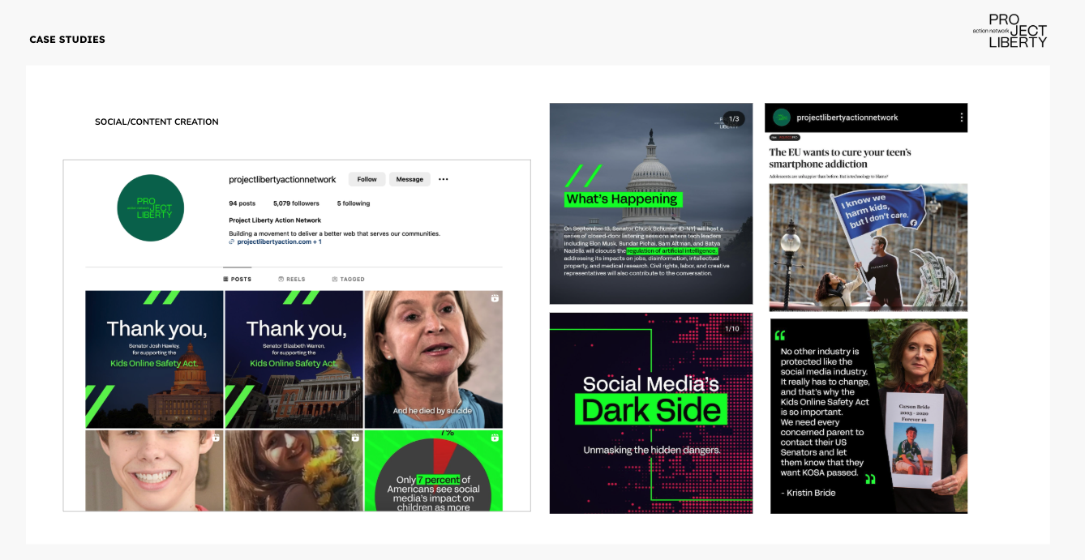The height and width of the screenshot is (560, 1085).
Task: Click the reel icon on the suicide video thumbnail
Action: (495, 298)
